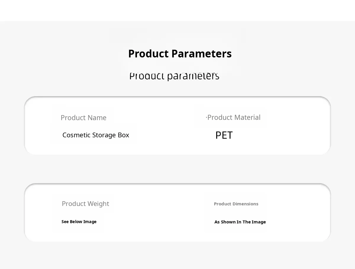Select the "Cosmetic Storage Box" value text

pos(96,135)
